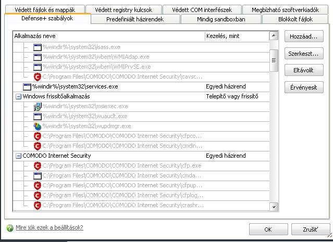Select the COMODO Internet Security\cfp.exe entry
This screenshot has width=333, height=242.
[x=122, y=166]
